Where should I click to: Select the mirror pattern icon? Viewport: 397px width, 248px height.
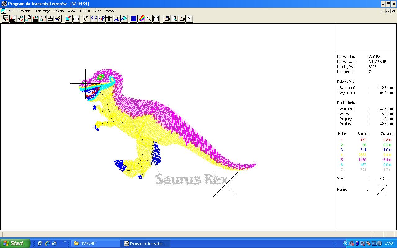[x=94, y=19]
